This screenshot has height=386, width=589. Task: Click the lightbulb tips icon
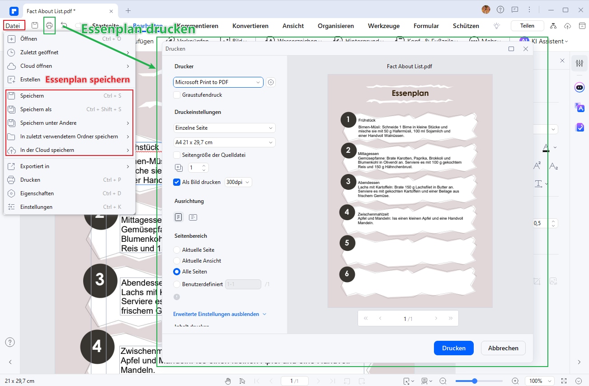(497, 26)
